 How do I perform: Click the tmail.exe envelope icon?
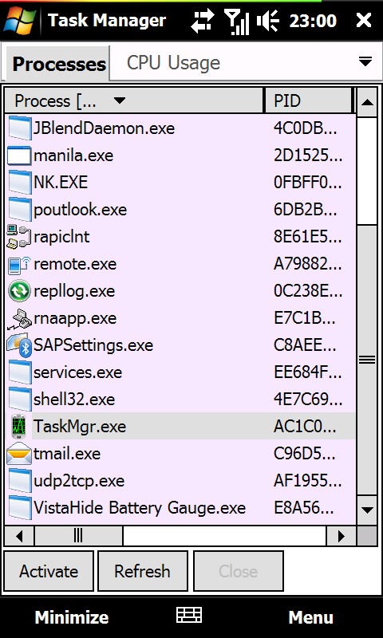point(19,453)
